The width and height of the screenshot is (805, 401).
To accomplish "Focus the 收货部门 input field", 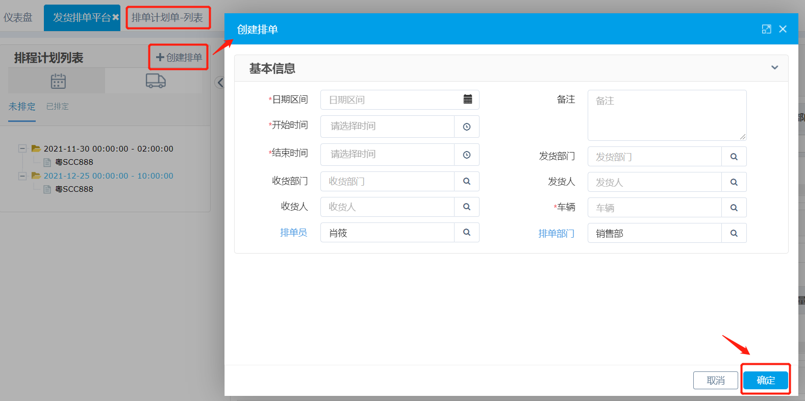I will pos(388,181).
